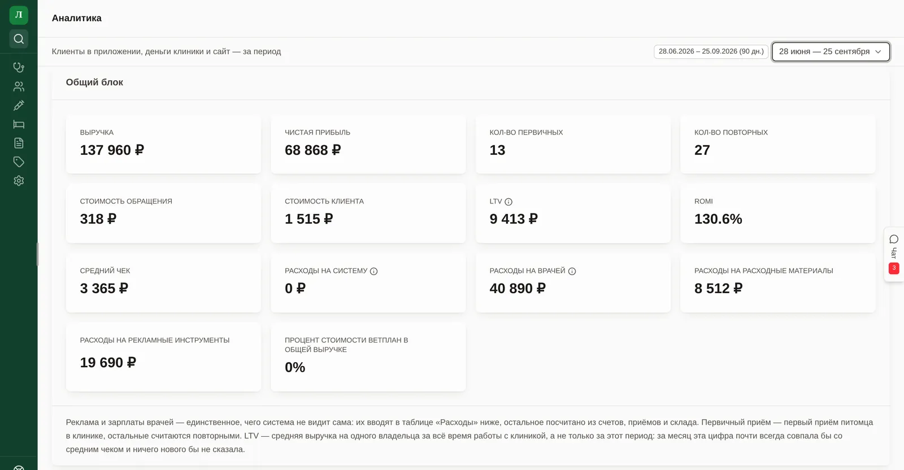Click the sidebar resize handle
This screenshot has width=904, height=470.
(38, 254)
